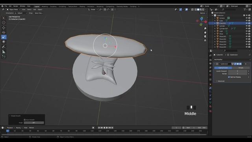Image resolution: width=252 pixels, height=142 pixels.
Task: Collapse the Collection tree
Action: pos(213,15)
